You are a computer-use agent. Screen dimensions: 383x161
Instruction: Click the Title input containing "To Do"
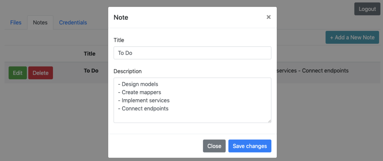coord(192,53)
